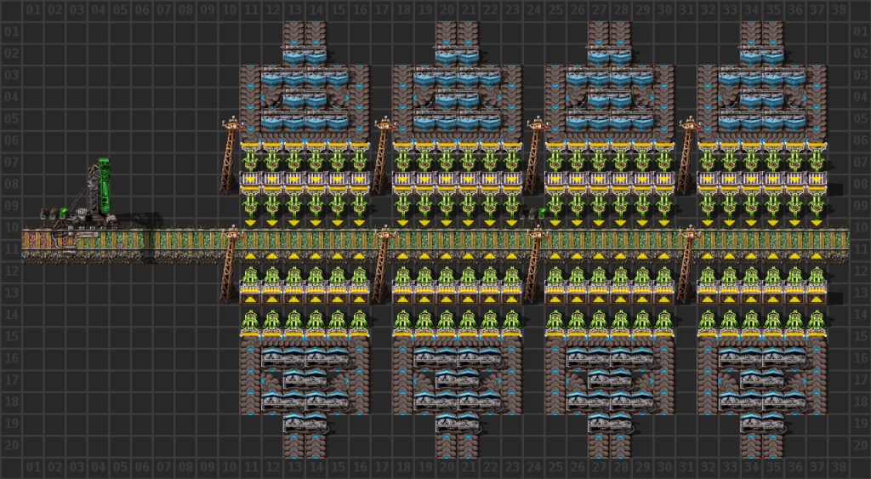Click the top grid column label "01"
Image resolution: width=871 pixels, height=479 pixels.
tap(33, 10)
